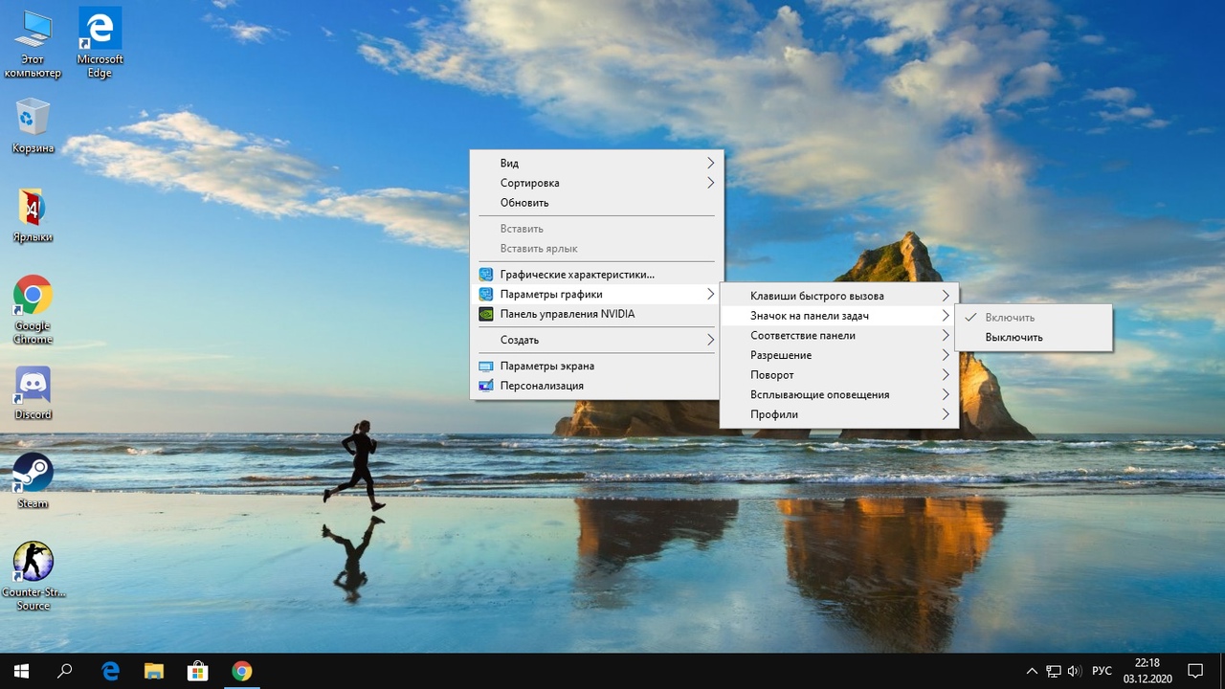Open the volume control tray icon
The width and height of the screenshot is (1225, 689).
pos(1075,671)
